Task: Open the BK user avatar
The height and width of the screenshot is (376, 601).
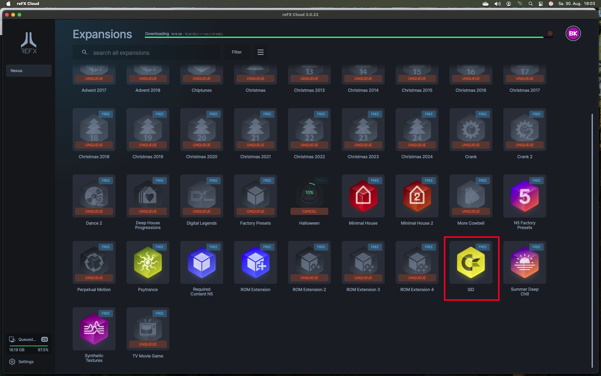Action: pyautogui.click(x=573, y=34)
